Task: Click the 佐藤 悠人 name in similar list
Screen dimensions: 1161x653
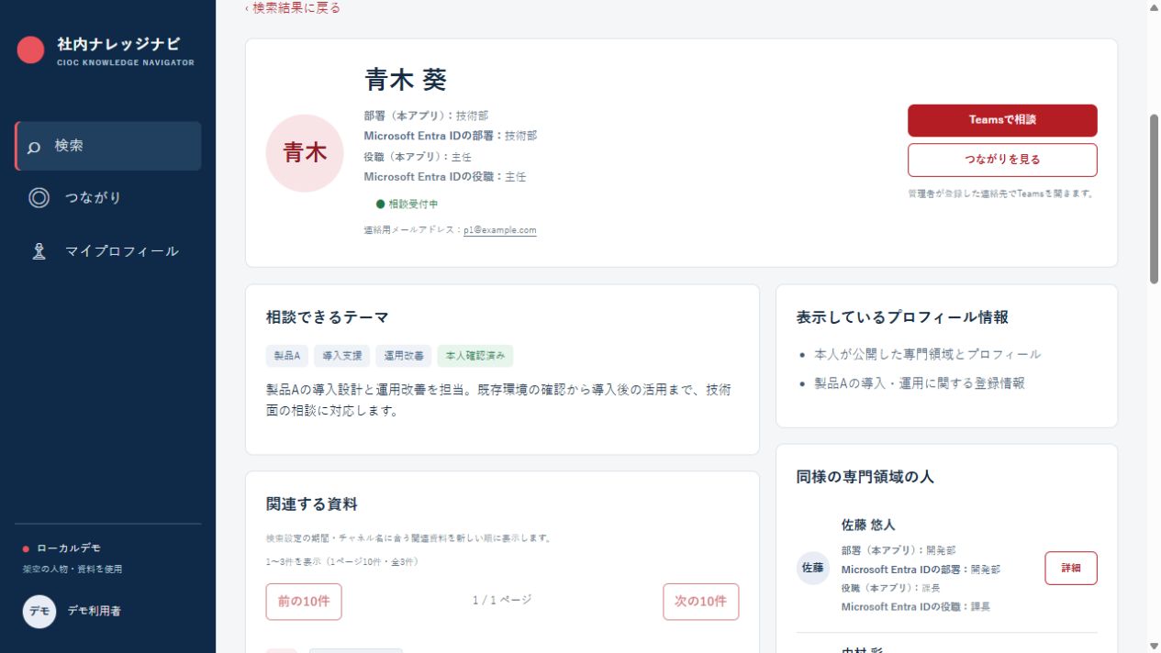Action: click(x=868, y=526)
